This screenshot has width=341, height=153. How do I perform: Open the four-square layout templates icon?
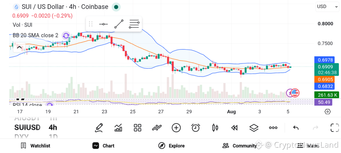click(x=138, y=128)
